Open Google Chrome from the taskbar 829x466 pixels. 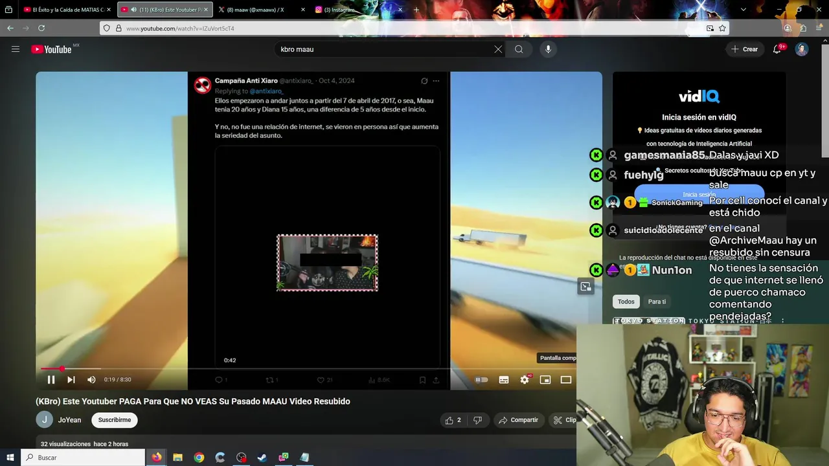point(199,458)
